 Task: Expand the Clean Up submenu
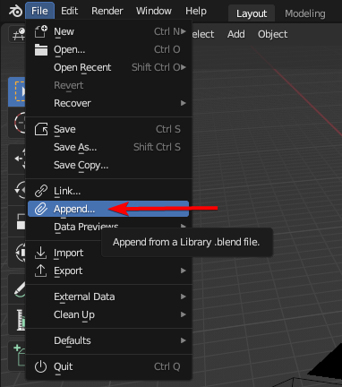click(108, 314)
